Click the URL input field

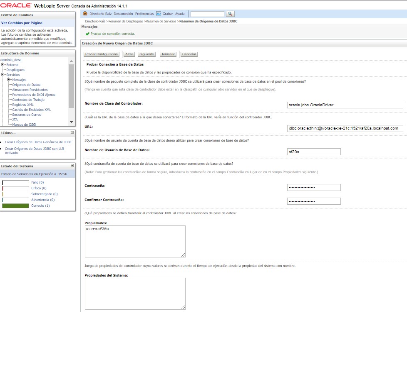click(345, 128)
